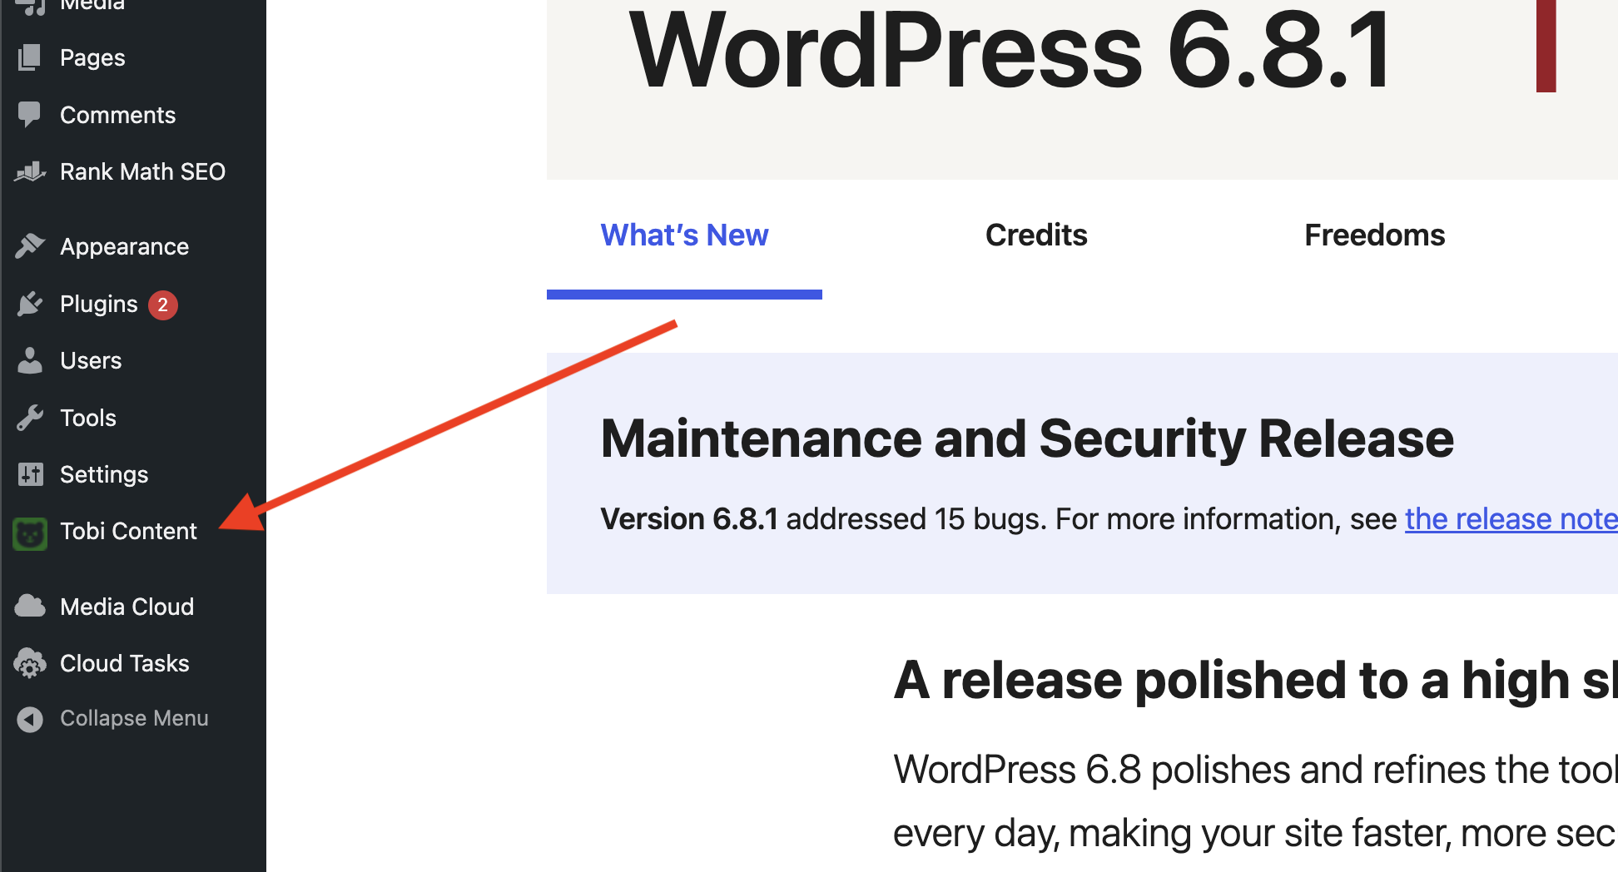
Task: Open the Settings menu label
Action: 104,474
